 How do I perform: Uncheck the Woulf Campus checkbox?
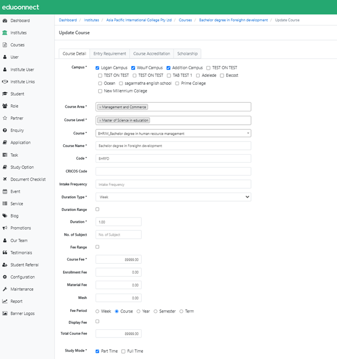coord(133,68)
